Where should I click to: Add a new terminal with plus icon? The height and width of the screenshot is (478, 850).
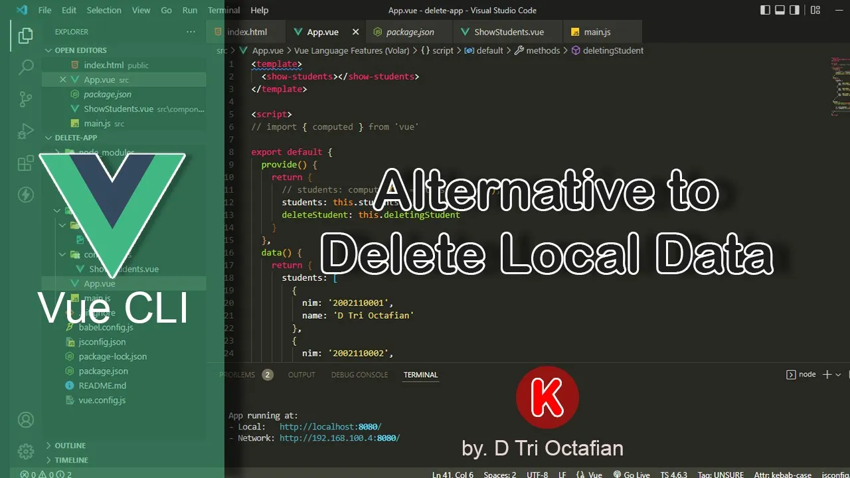[827, 374]
